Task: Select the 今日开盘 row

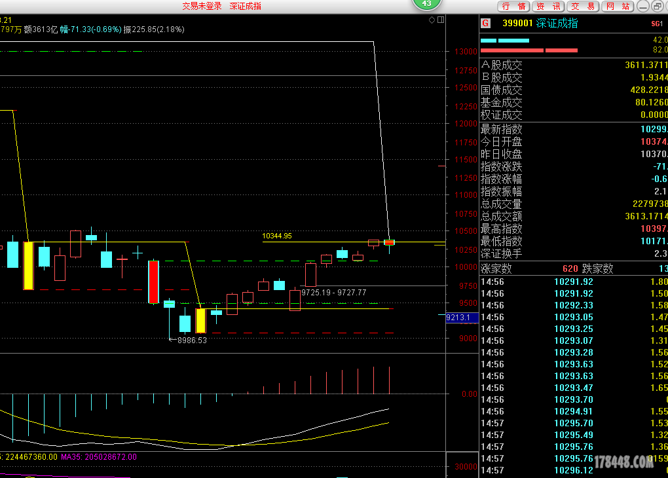Action: [x=574, y=141]
